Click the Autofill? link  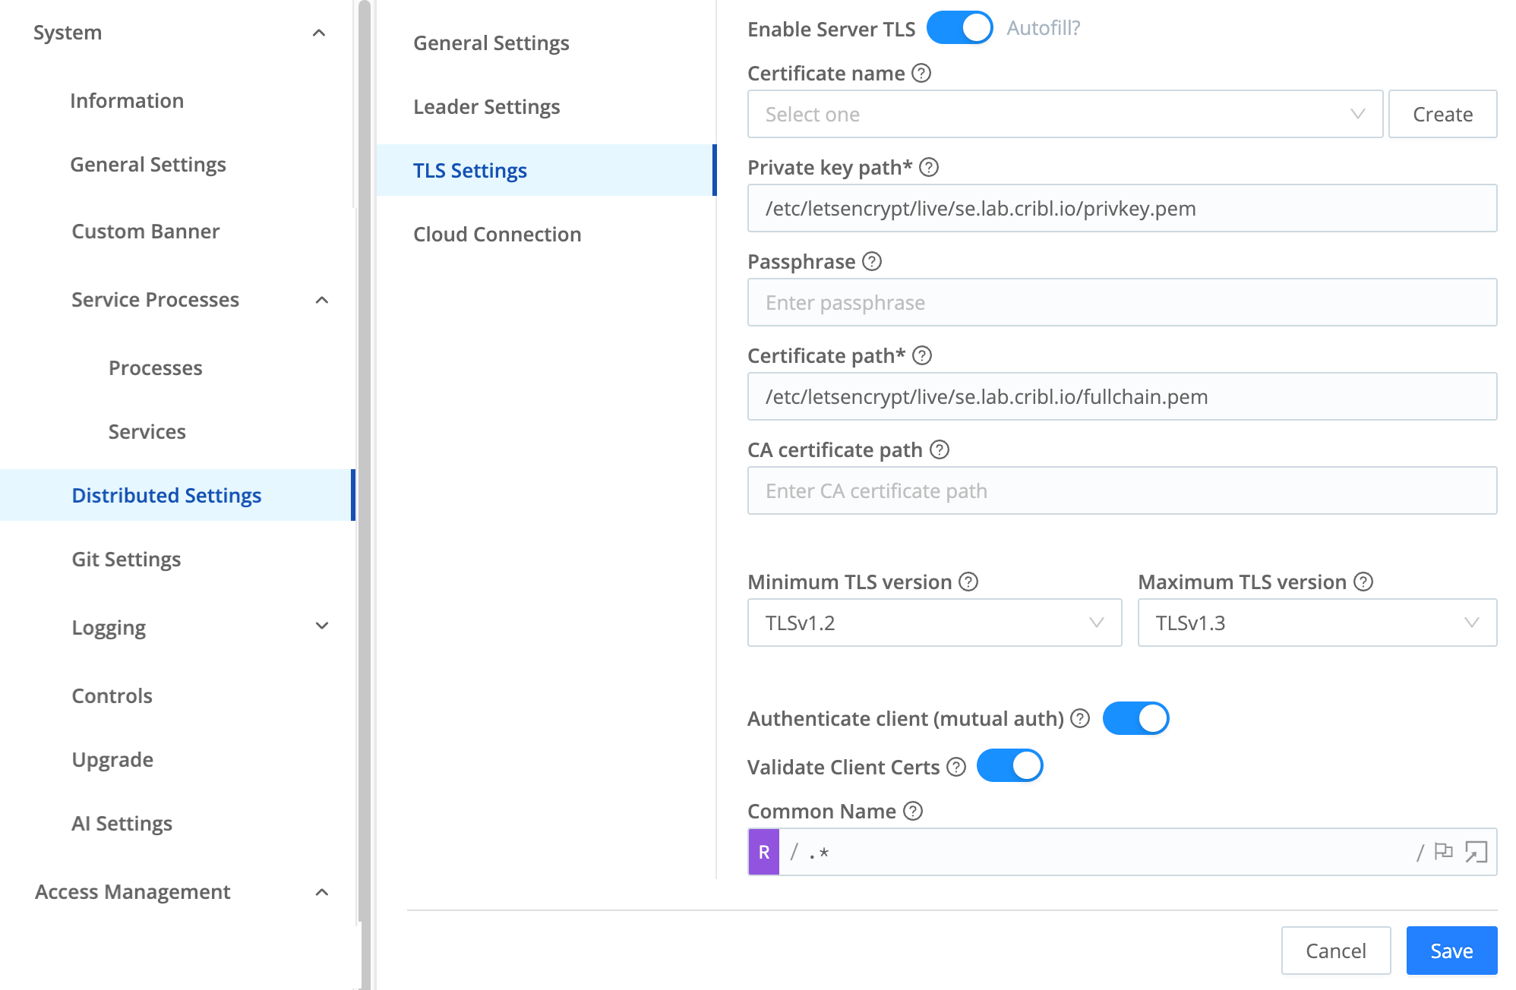1043,28
